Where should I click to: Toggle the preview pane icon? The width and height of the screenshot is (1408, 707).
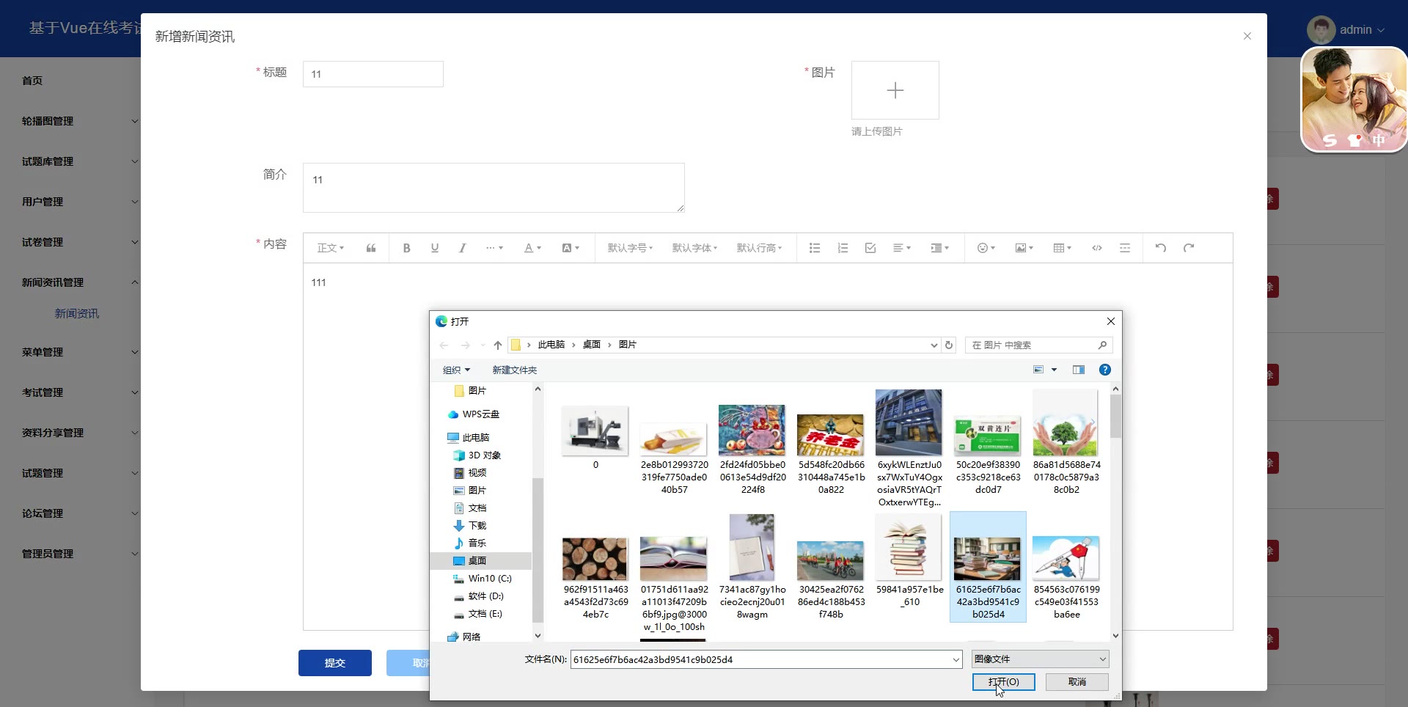pos(1079,370)
